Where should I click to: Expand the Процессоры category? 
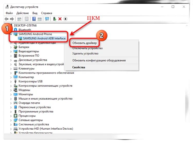pyautogui.click(x=11, y=116)
